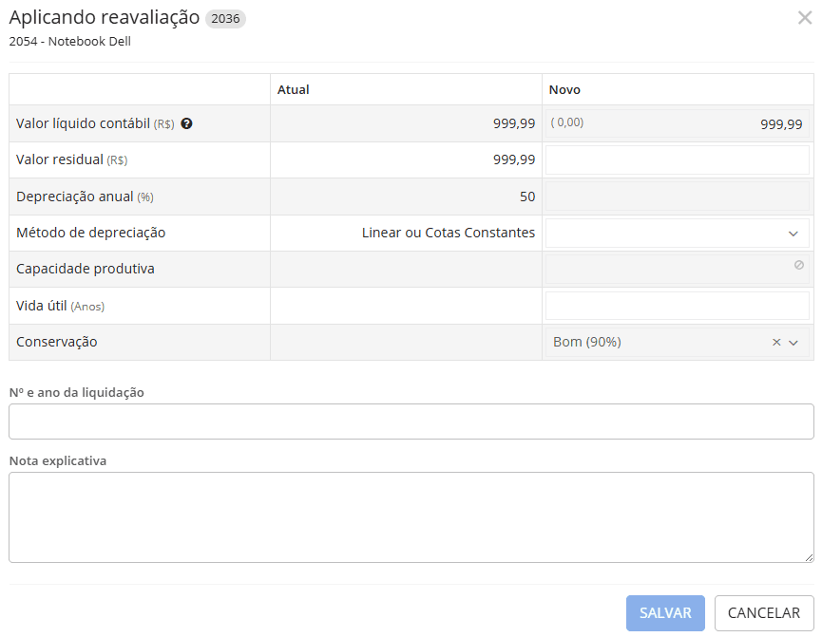The width and height of the screenshot is (822, 637).
Task: Click inside the Nota explicativa text area
Action: (x=411, y=517)
